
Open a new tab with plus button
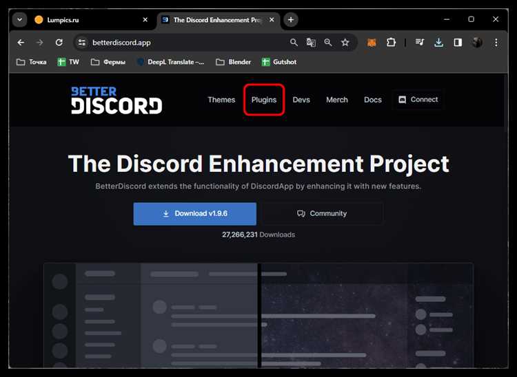291,20
